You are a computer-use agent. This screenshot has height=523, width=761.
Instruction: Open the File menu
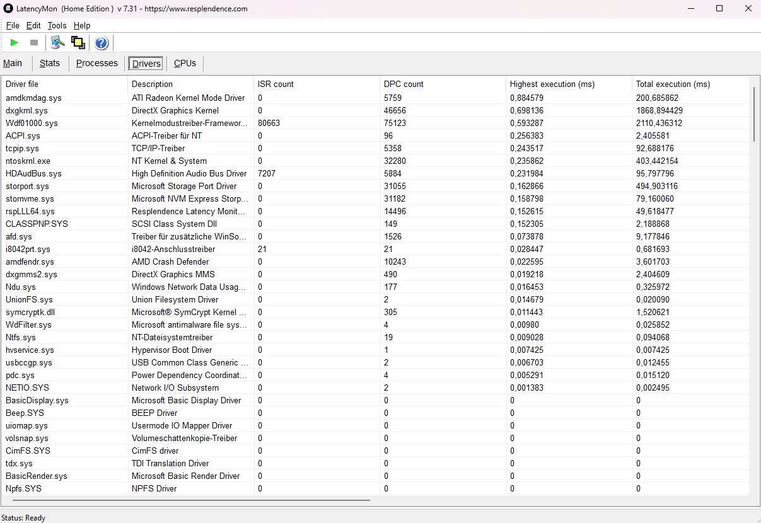pyautogui.click(x=13, y=26)
